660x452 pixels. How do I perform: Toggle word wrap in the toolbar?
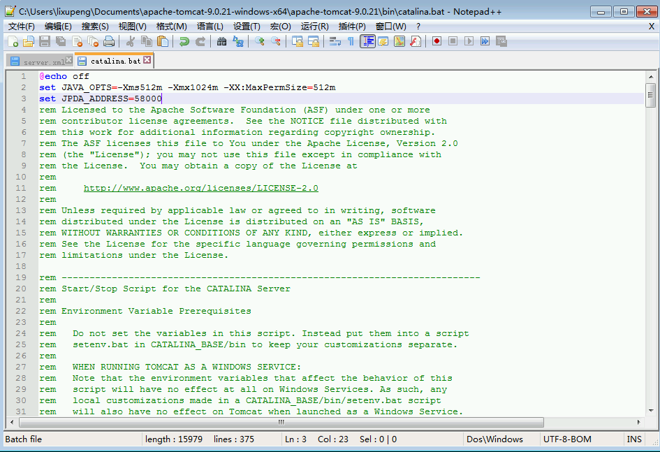[335, 41]
